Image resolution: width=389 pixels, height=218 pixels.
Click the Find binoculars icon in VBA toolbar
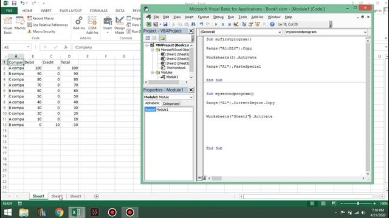pyautogui.click(x=193, y=24)
